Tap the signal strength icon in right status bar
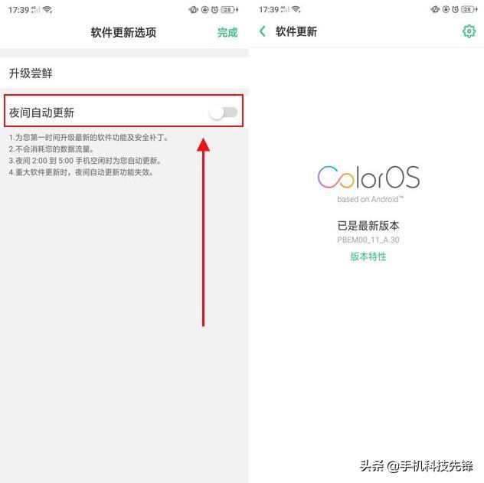 (x=285, y=9)
